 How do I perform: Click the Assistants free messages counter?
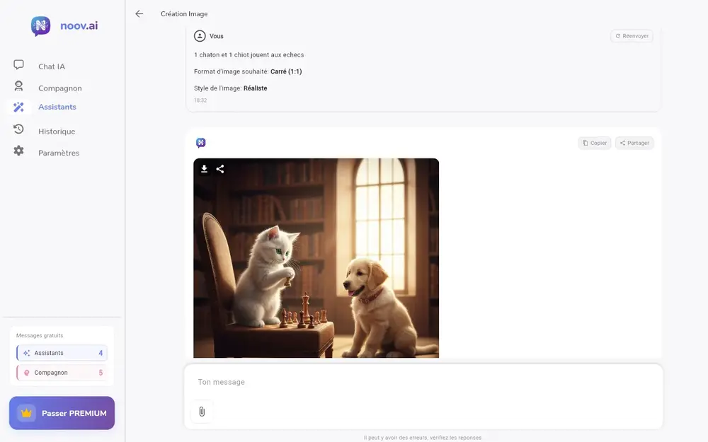tap(62, 353)
